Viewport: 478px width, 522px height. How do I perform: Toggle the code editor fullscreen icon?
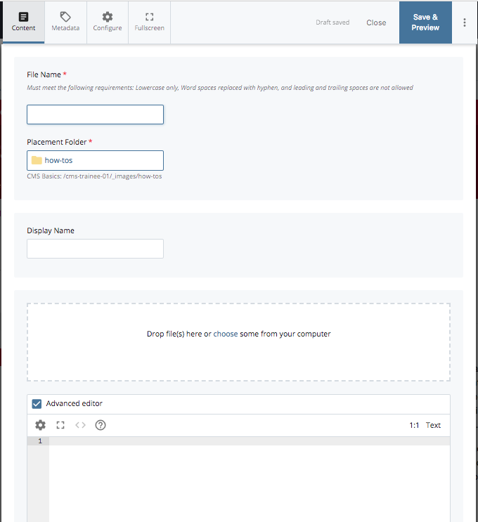point(60,425)
